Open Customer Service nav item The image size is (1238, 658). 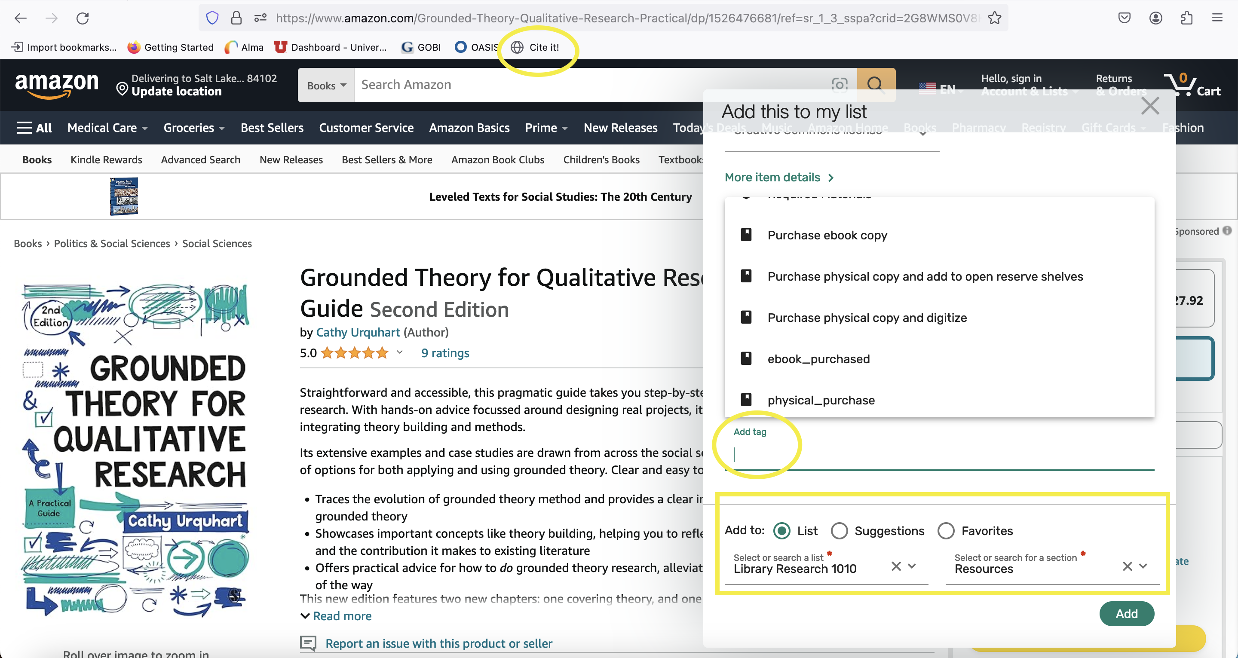366,128
